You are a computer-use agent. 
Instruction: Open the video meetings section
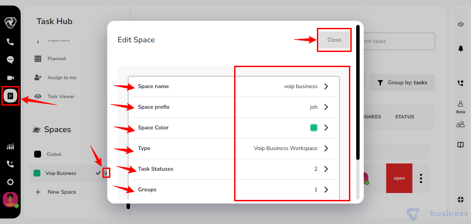click(10, 78)
